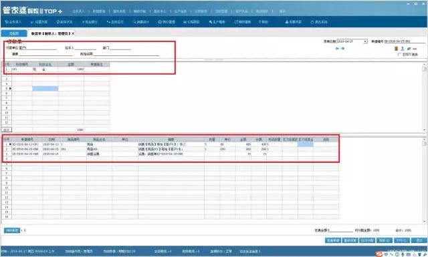Click the scroll-up arrow of lower grid scrollbar
The width and height of the screenshot is (428, 257).
[x=425, y=140]
